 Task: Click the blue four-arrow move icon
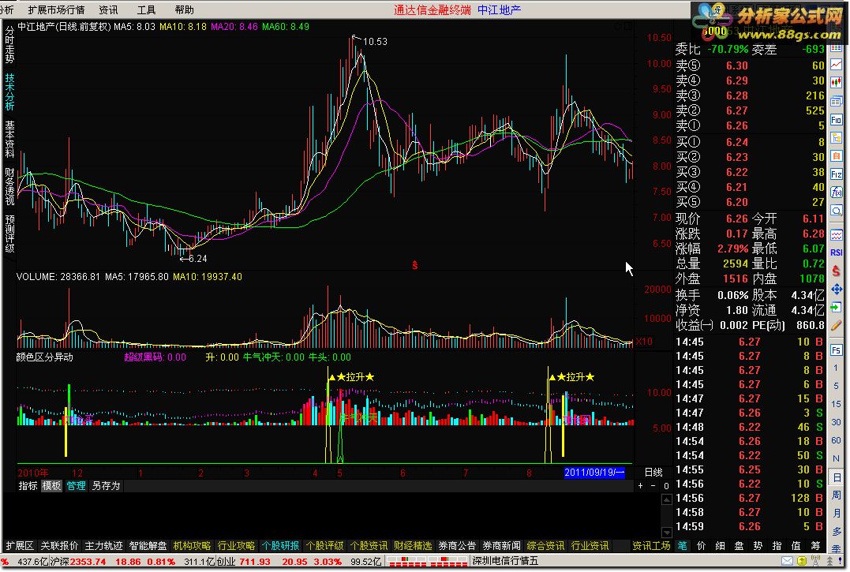coord(837,290)
